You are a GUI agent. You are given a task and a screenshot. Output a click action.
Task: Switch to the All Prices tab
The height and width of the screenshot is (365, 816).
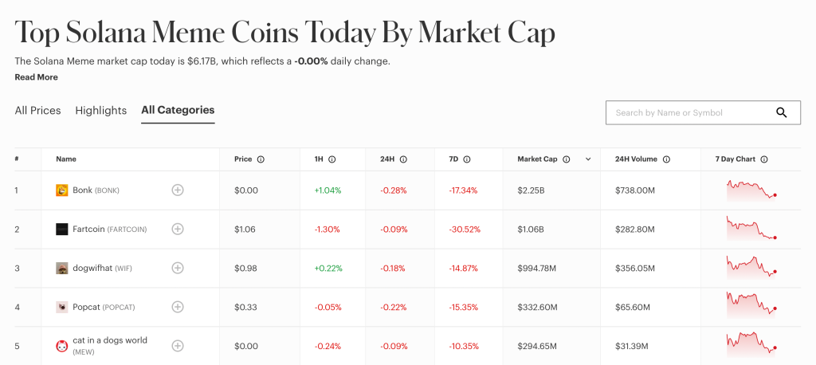(37, 111)
